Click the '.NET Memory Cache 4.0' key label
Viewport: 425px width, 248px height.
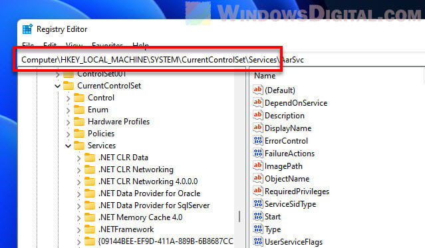pyautogui.click(x=140, y=217)
